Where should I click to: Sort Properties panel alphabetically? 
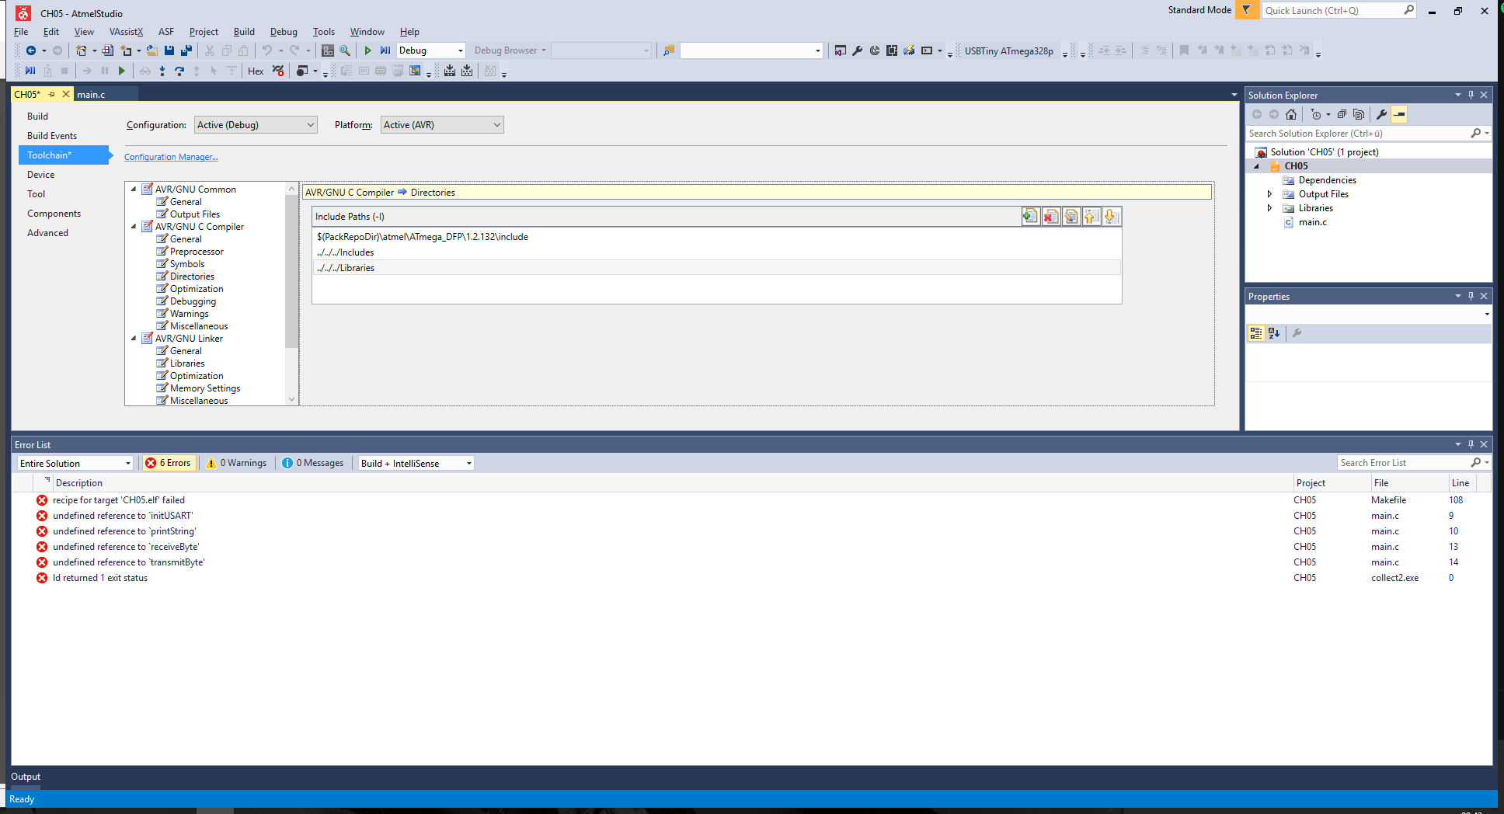pyautogui.click(x=1274, y=333)
